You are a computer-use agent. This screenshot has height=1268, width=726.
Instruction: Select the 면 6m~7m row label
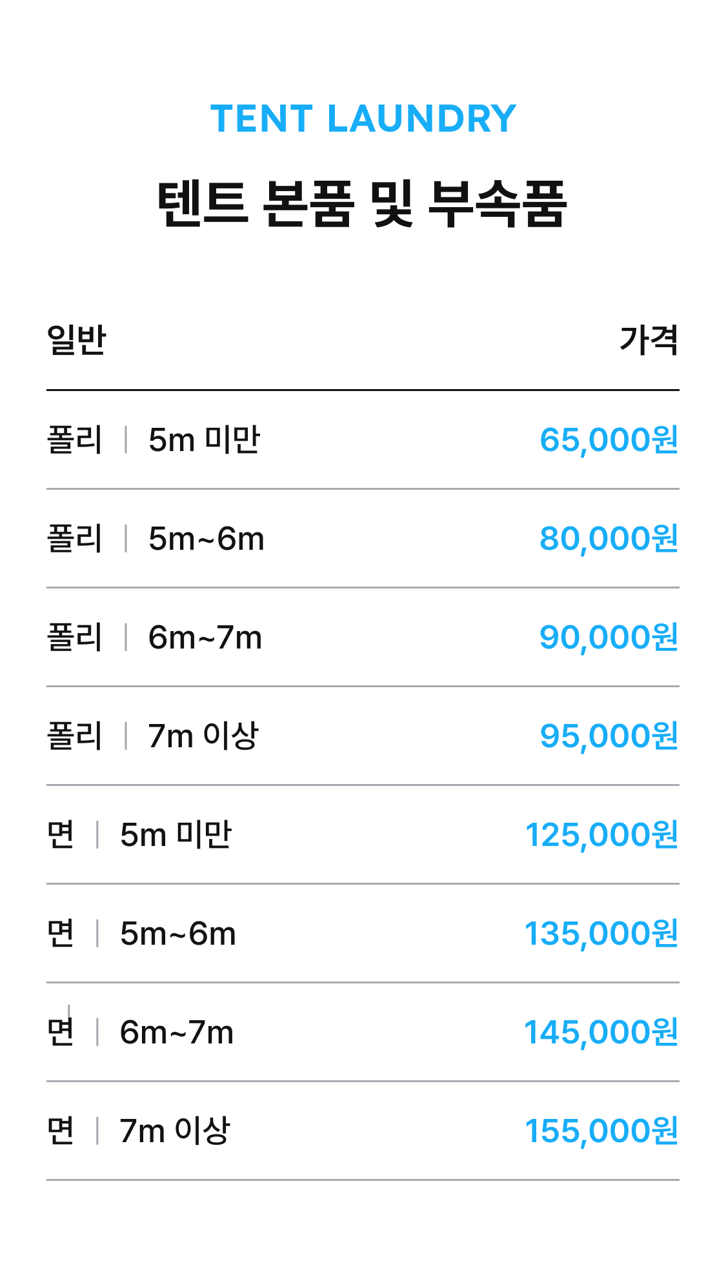click(141, 1032)
